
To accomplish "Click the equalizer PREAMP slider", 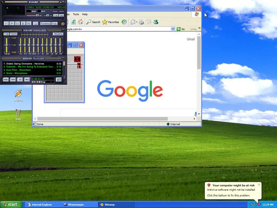I will 6,45.
